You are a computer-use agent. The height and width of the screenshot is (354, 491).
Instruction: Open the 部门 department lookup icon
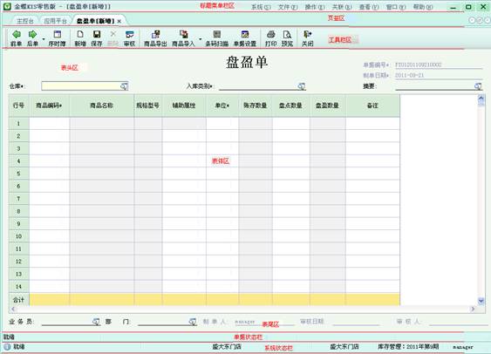click(193, 322)
